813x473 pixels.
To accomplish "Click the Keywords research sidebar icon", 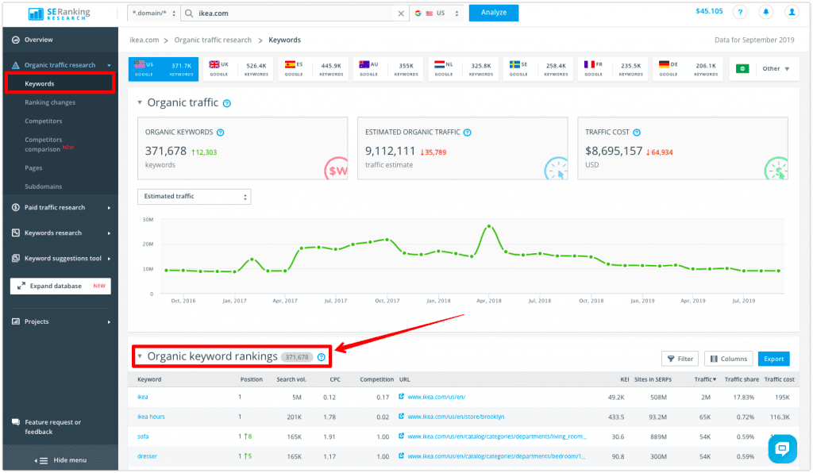I will pos(16,233).
